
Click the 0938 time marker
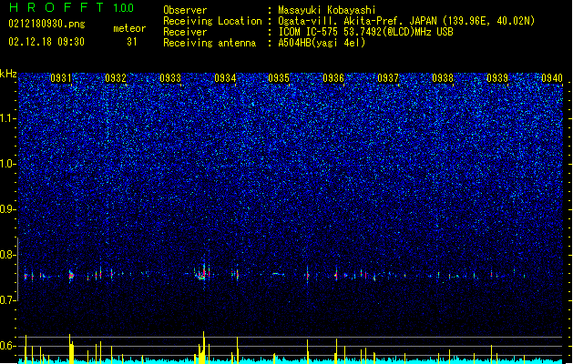[443, 78]
